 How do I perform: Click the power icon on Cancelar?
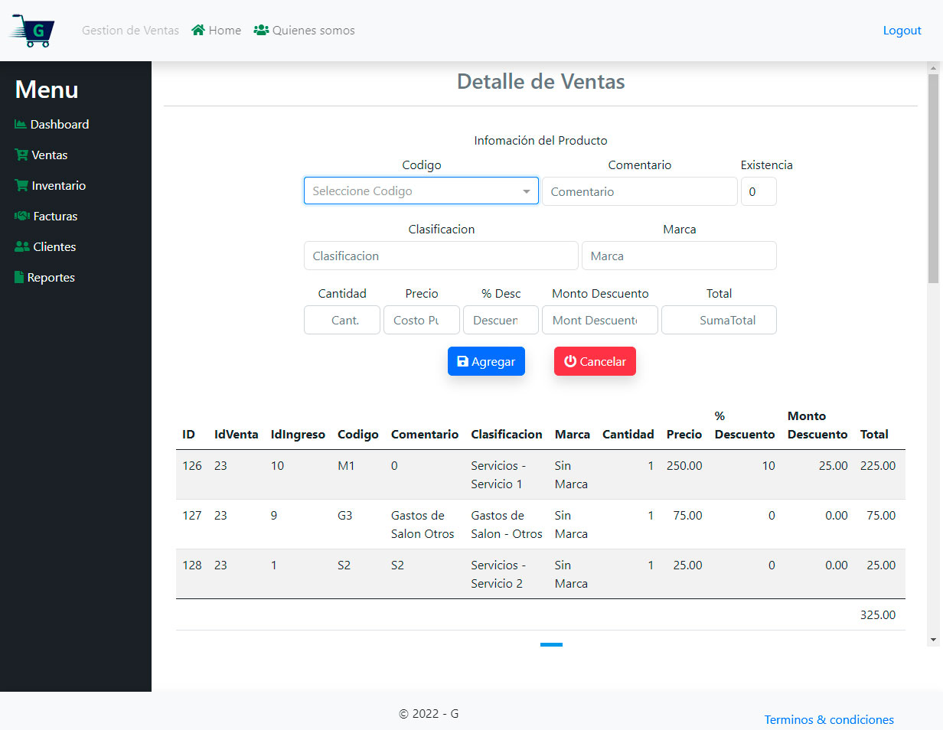570,361
